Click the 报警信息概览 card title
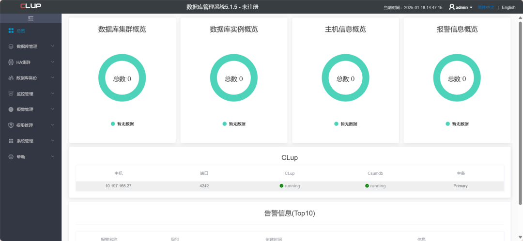Image resolution: width=523 pixels, height=241 pixels. click(x=457, y=30)
